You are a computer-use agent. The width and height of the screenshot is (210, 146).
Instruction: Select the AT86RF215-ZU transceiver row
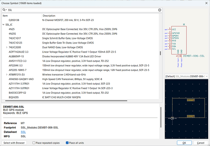pos(17,75)
